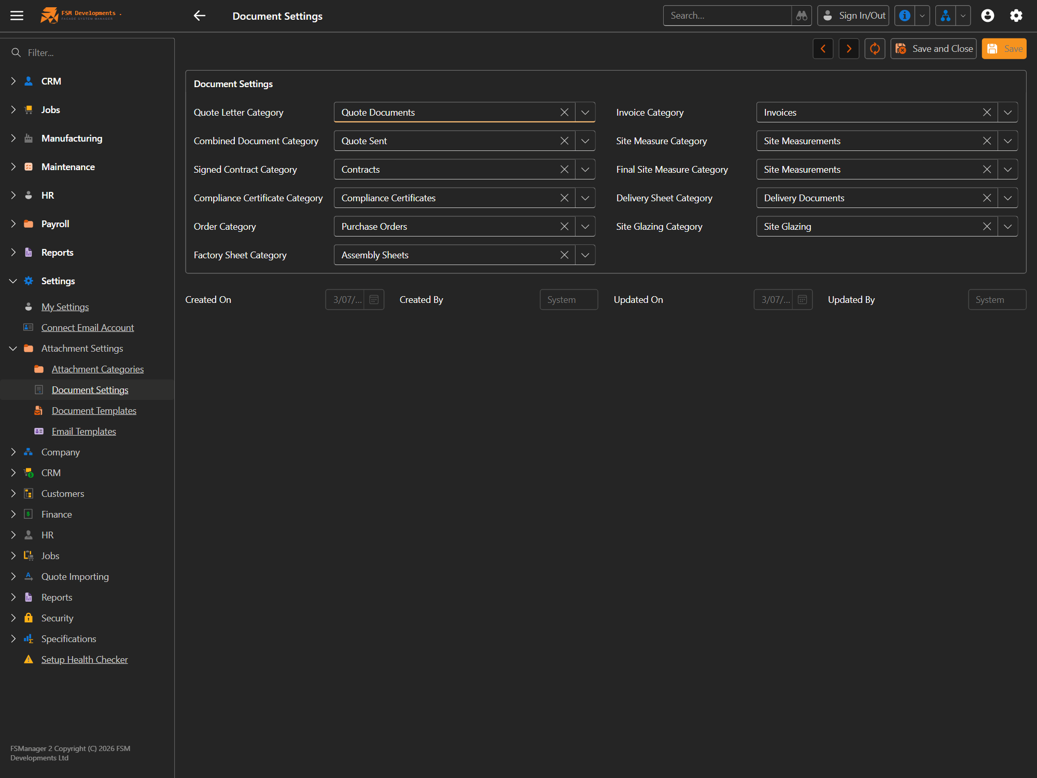Click the Manufacturing factory icon
Screen dimensions: 1037x778
click(x=29, y=138)
